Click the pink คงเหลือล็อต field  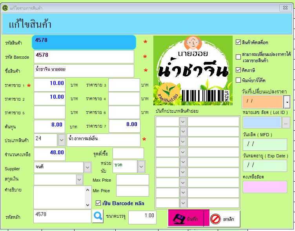click(265, 187)
